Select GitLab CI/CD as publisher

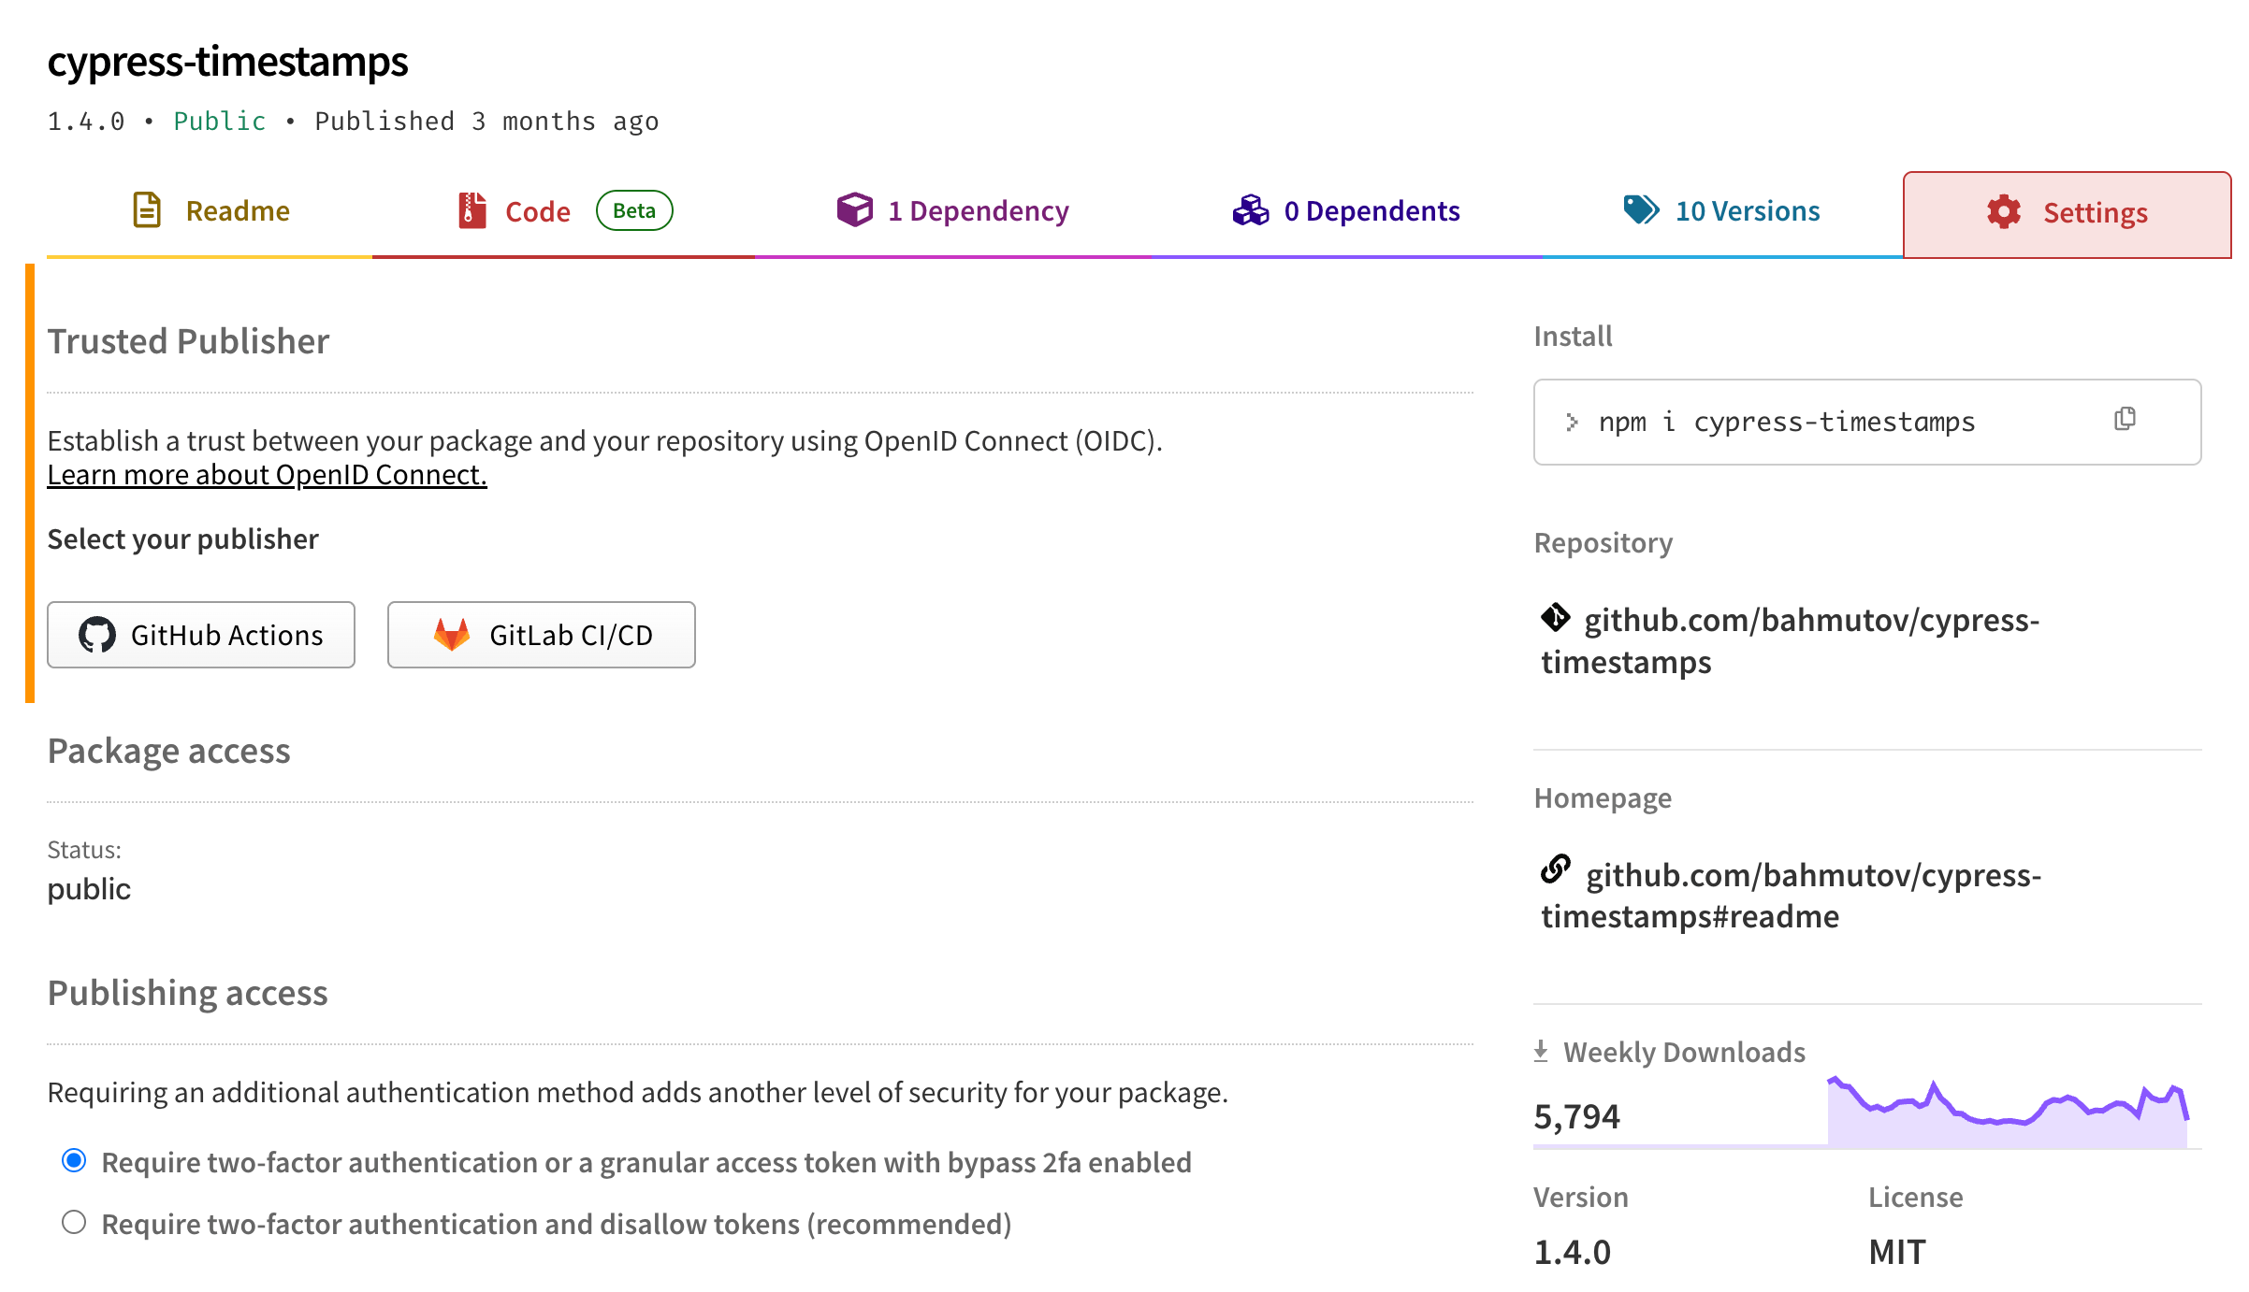point(541,635)
